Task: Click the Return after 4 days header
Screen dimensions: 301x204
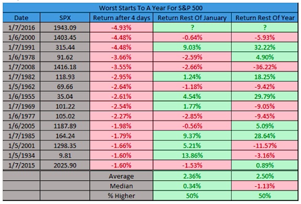Action: point(121,18)
